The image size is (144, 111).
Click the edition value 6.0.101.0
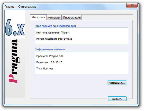(x=56, y=62)
